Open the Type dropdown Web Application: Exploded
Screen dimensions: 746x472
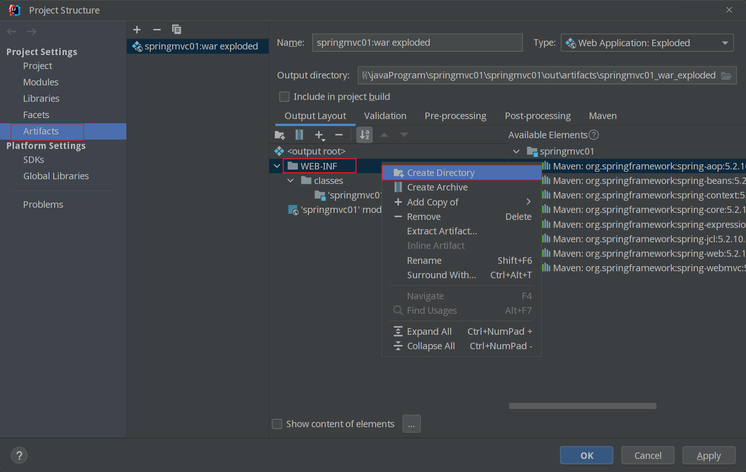click(x=647, y=43)
